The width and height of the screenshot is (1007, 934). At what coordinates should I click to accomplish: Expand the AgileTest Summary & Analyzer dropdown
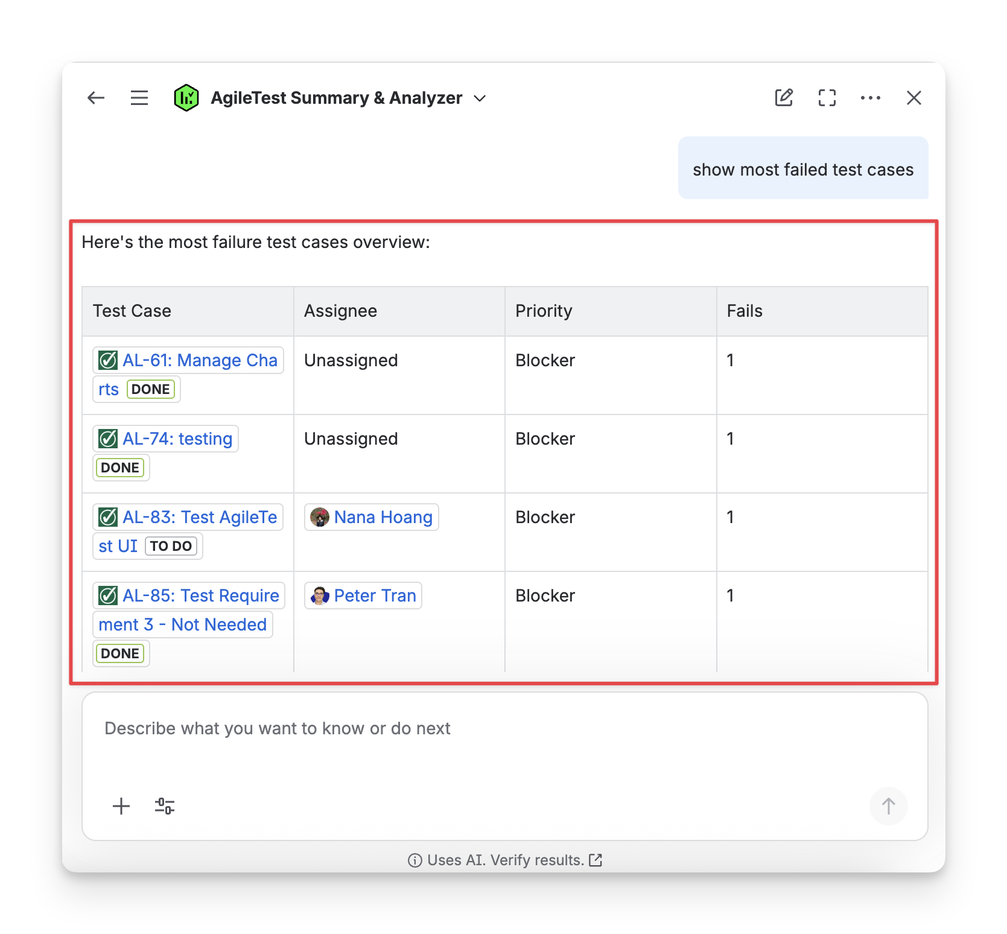480,98
